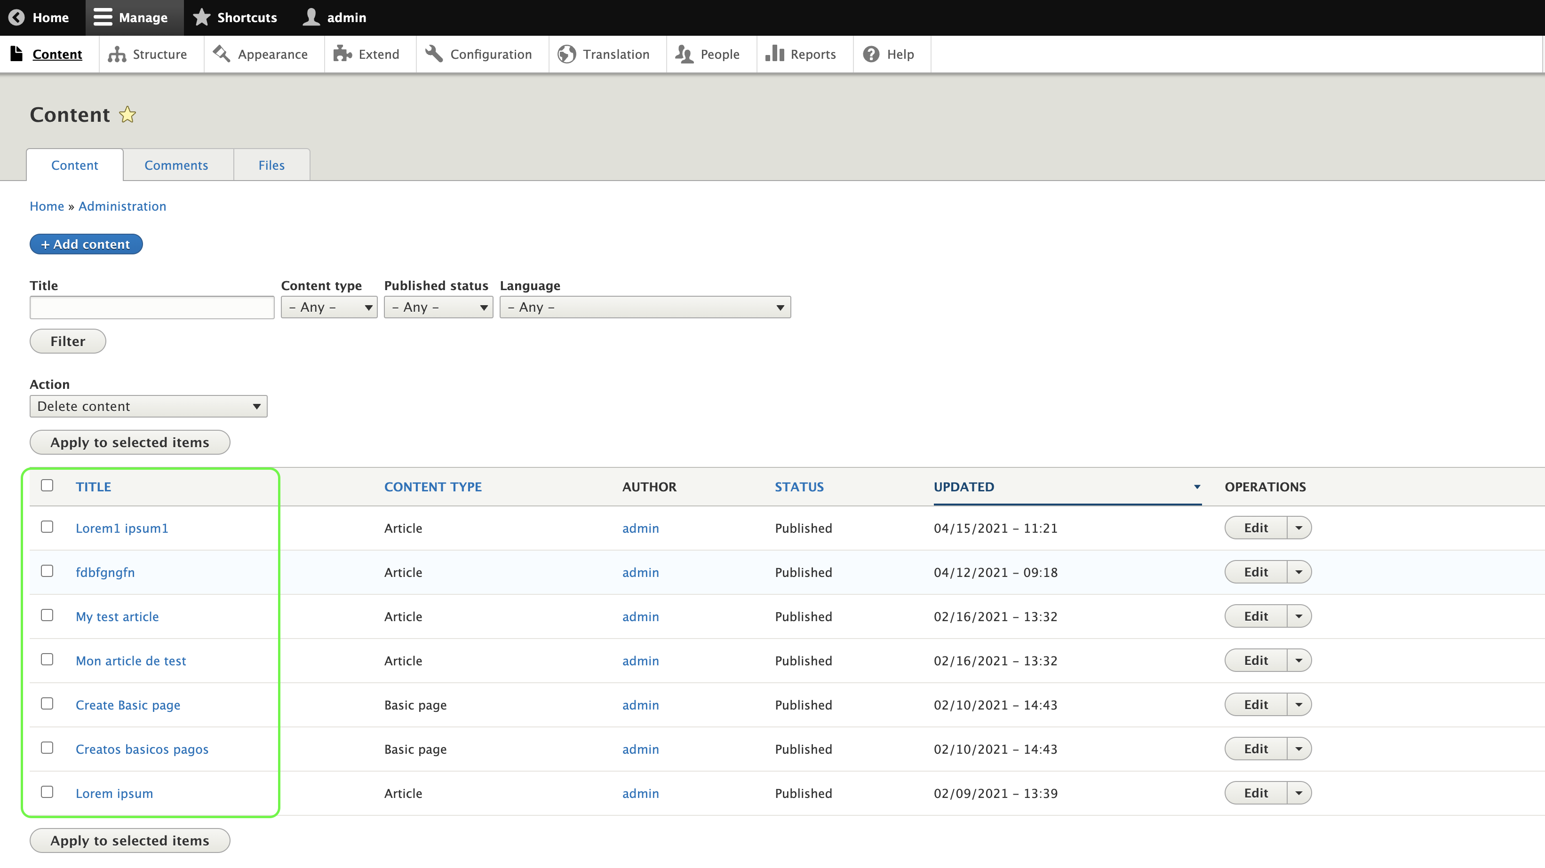Click the Extend puzzle piece icon
This screenshot has width=1545, height=868.
click(x=342, y=54)
